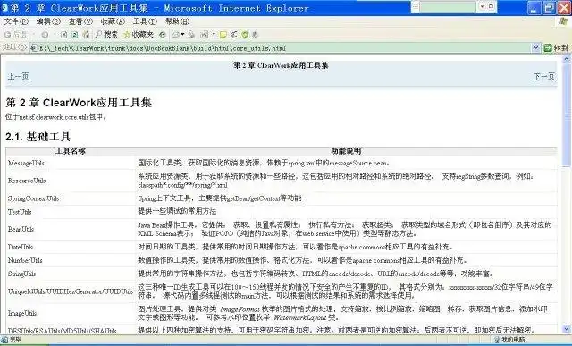Click the TestUtils table cell
Viewport: 572px width, 346px height.
click(x=71, y=212)
